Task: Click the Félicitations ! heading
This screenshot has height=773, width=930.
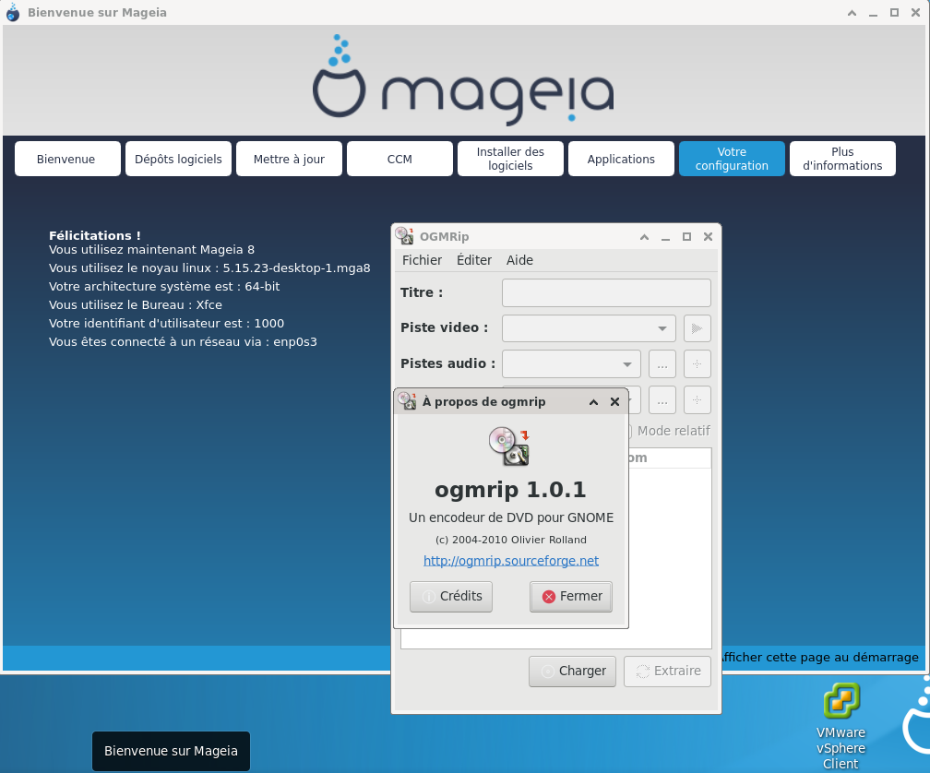Action: click(x=95, y=235)
